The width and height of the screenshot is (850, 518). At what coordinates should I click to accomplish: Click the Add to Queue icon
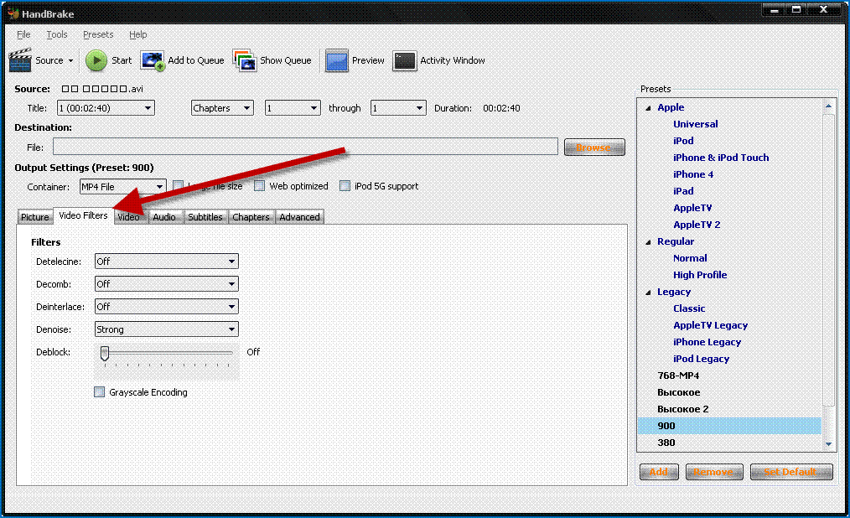pos(153,60)
